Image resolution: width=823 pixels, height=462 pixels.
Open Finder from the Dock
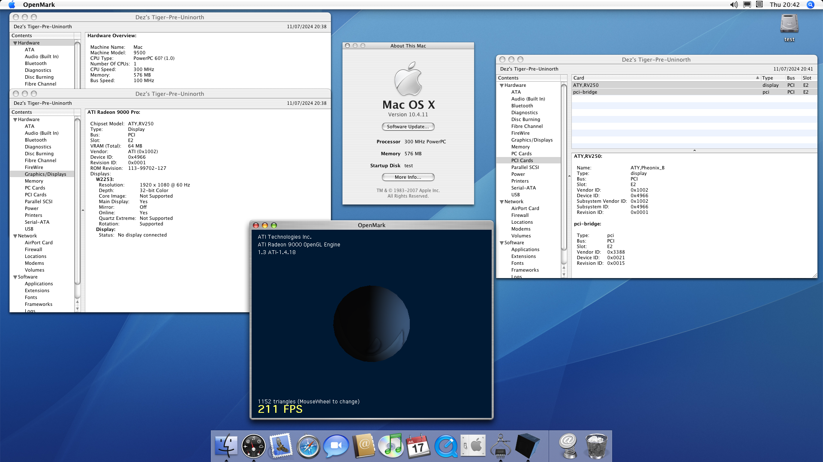(x=226, y=446)
